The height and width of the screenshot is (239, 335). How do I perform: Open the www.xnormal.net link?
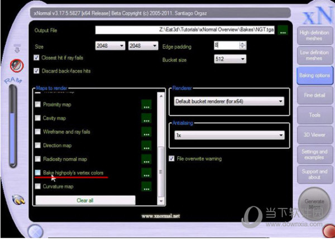point(160,216)
